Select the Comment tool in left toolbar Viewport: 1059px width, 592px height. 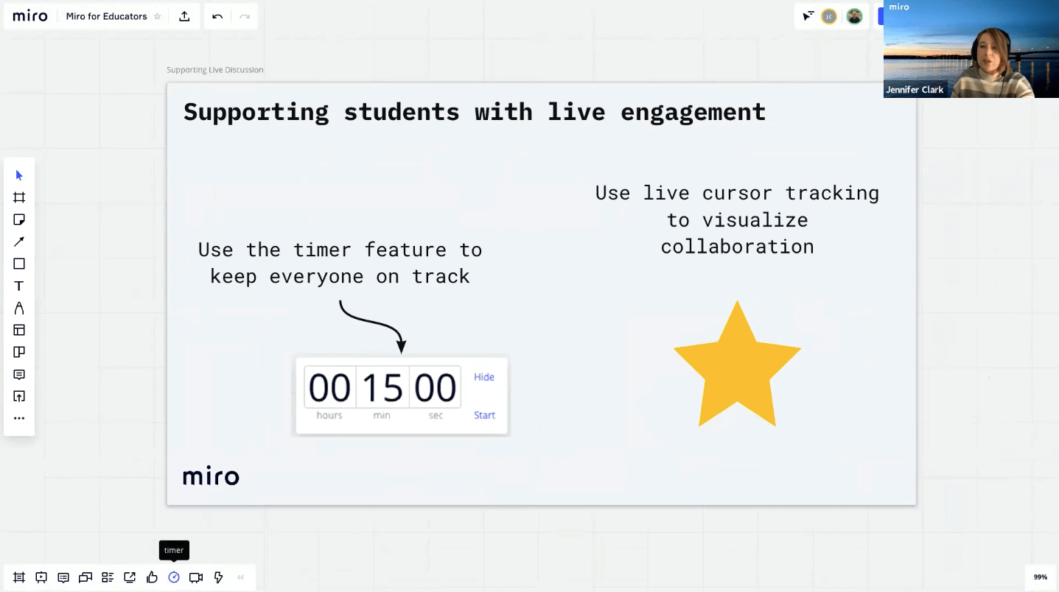click(19, 374)
